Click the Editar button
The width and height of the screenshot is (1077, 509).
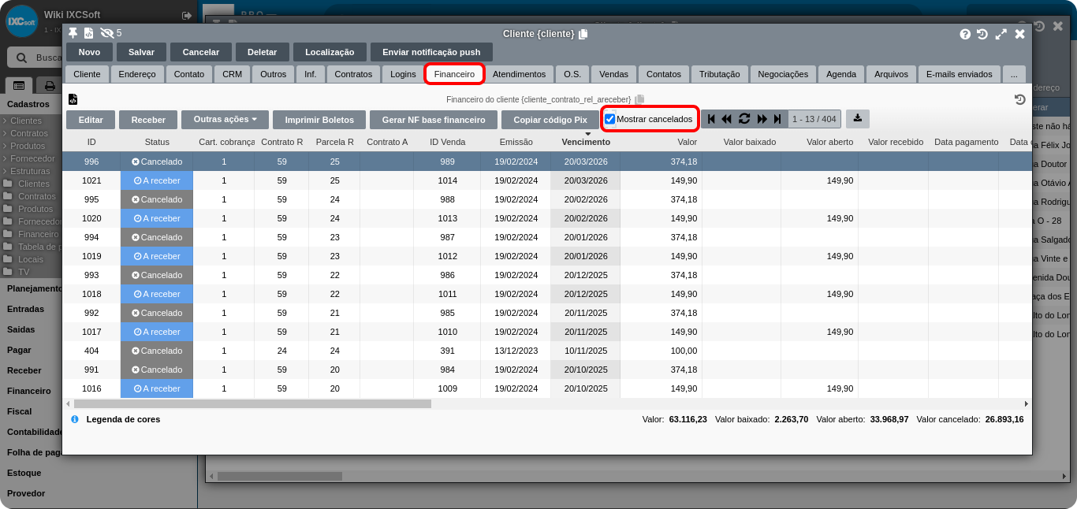click(91, 120)
